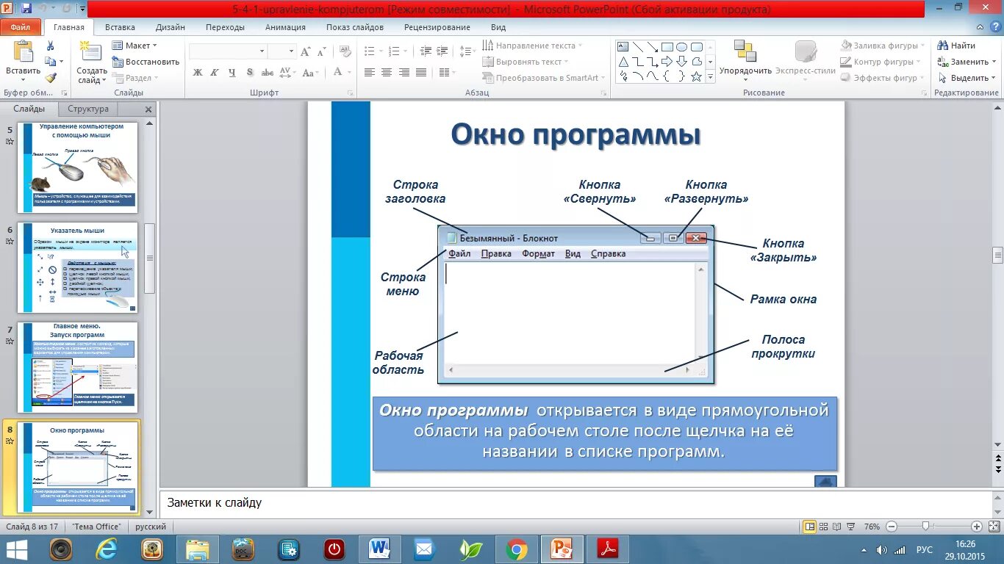The height and width of the screenshot is (564, 1004).
Task: Switch to the Вставка tab
Action: [x=120, y=27]
